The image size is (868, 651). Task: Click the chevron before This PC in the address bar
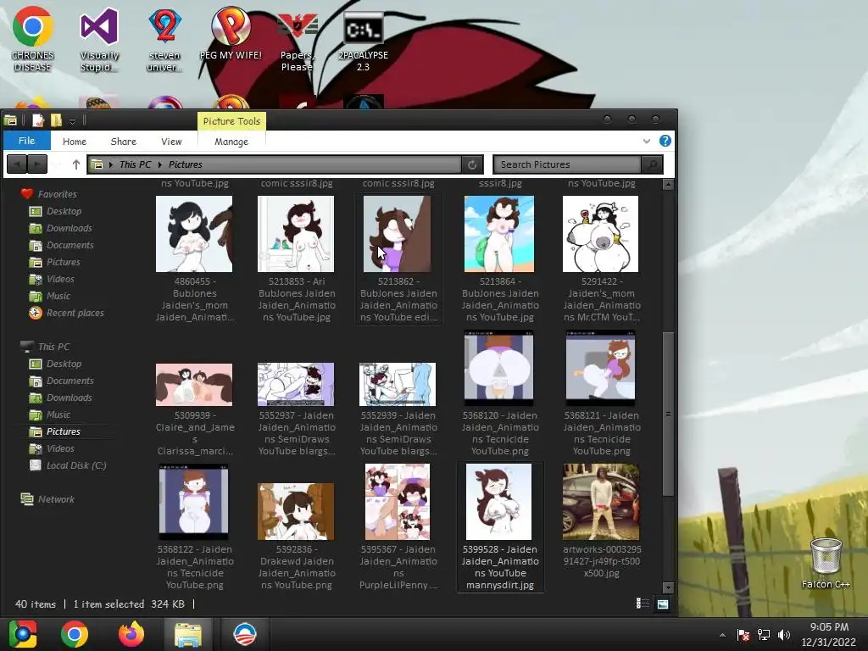[111, 164]
